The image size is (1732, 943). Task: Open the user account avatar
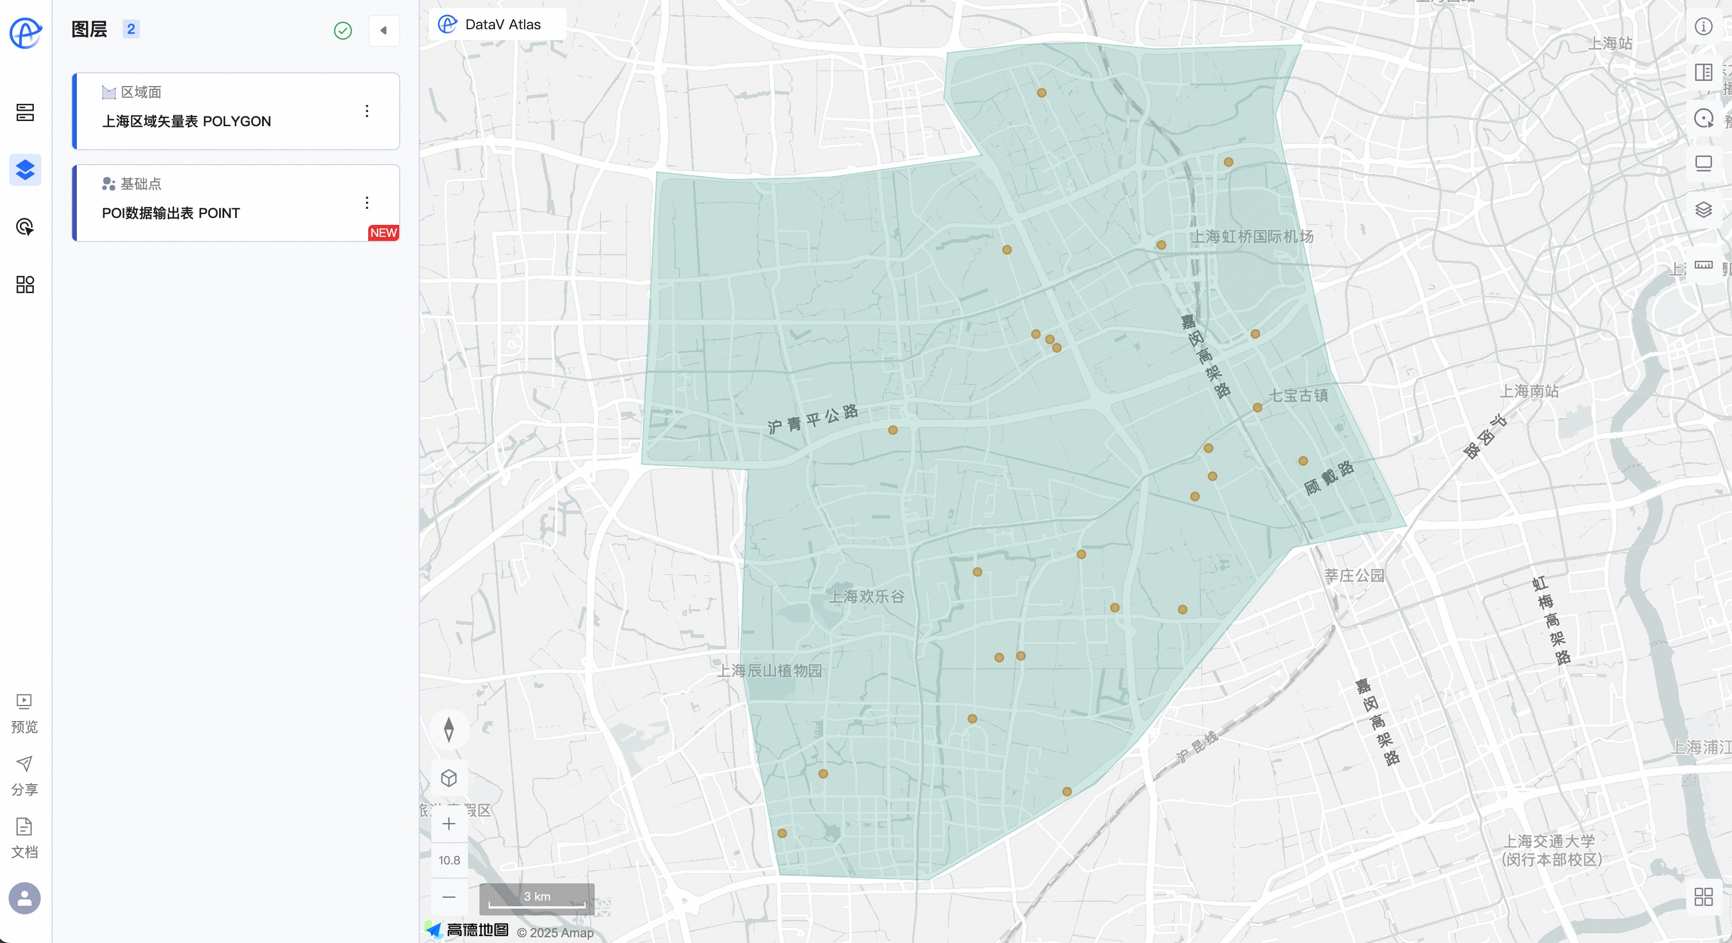[x=25, y=898]
